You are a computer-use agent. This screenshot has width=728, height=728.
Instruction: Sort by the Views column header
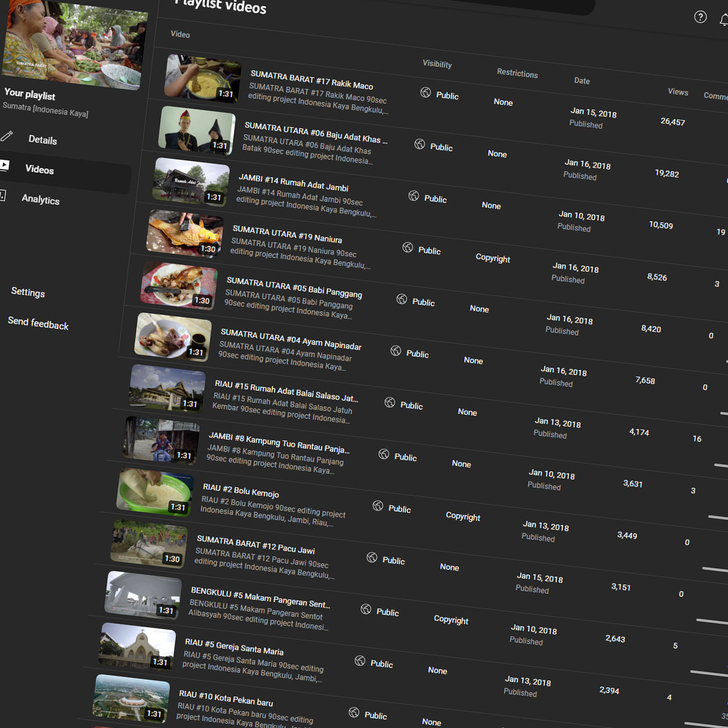pos(678,92)
